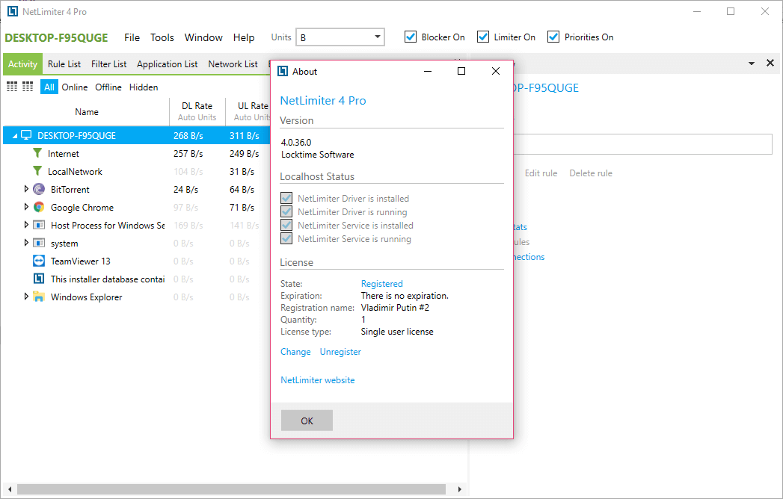Click the Service is installed checkbox

(286, 225)
